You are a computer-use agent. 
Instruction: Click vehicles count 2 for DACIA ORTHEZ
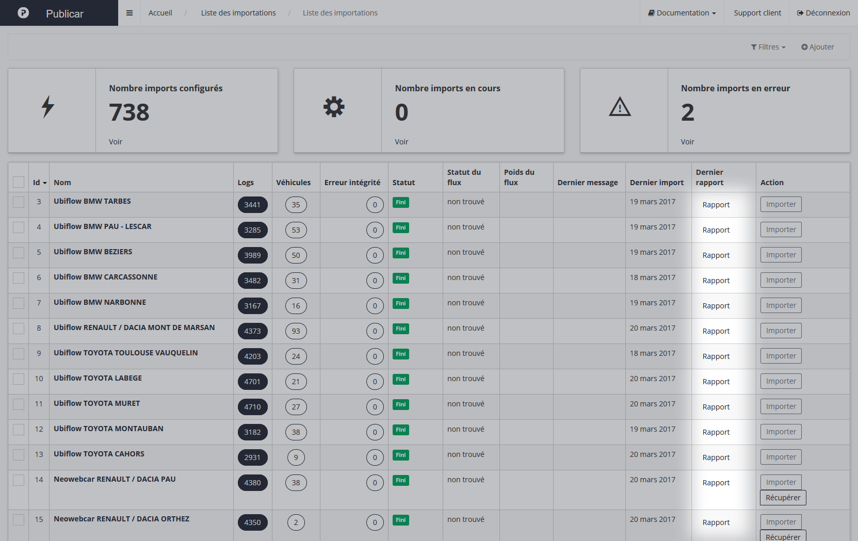tap(296, 522)
